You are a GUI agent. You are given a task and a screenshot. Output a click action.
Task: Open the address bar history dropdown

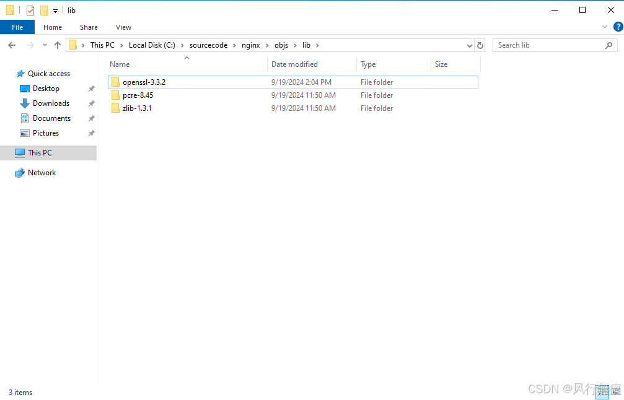pos(470,45)
